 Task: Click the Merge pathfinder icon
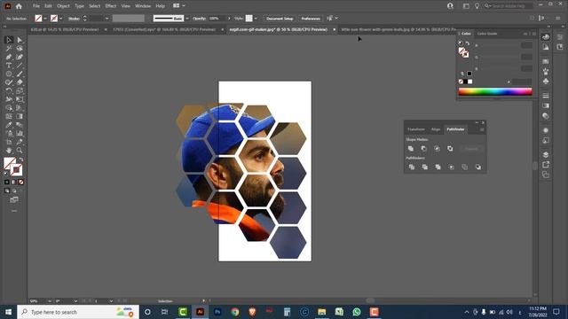tap(438, 167)
